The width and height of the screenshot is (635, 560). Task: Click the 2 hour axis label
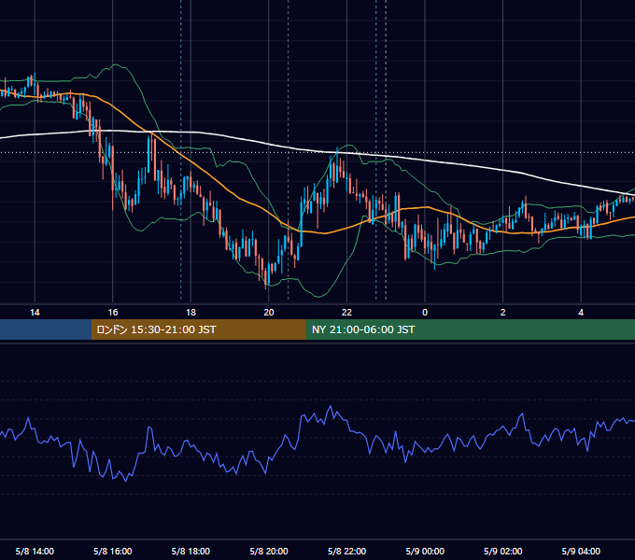click(x=503, y=313)
